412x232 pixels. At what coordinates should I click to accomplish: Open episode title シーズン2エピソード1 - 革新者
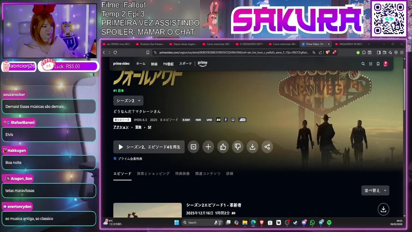pyautogui.click(x=214, y=205)
